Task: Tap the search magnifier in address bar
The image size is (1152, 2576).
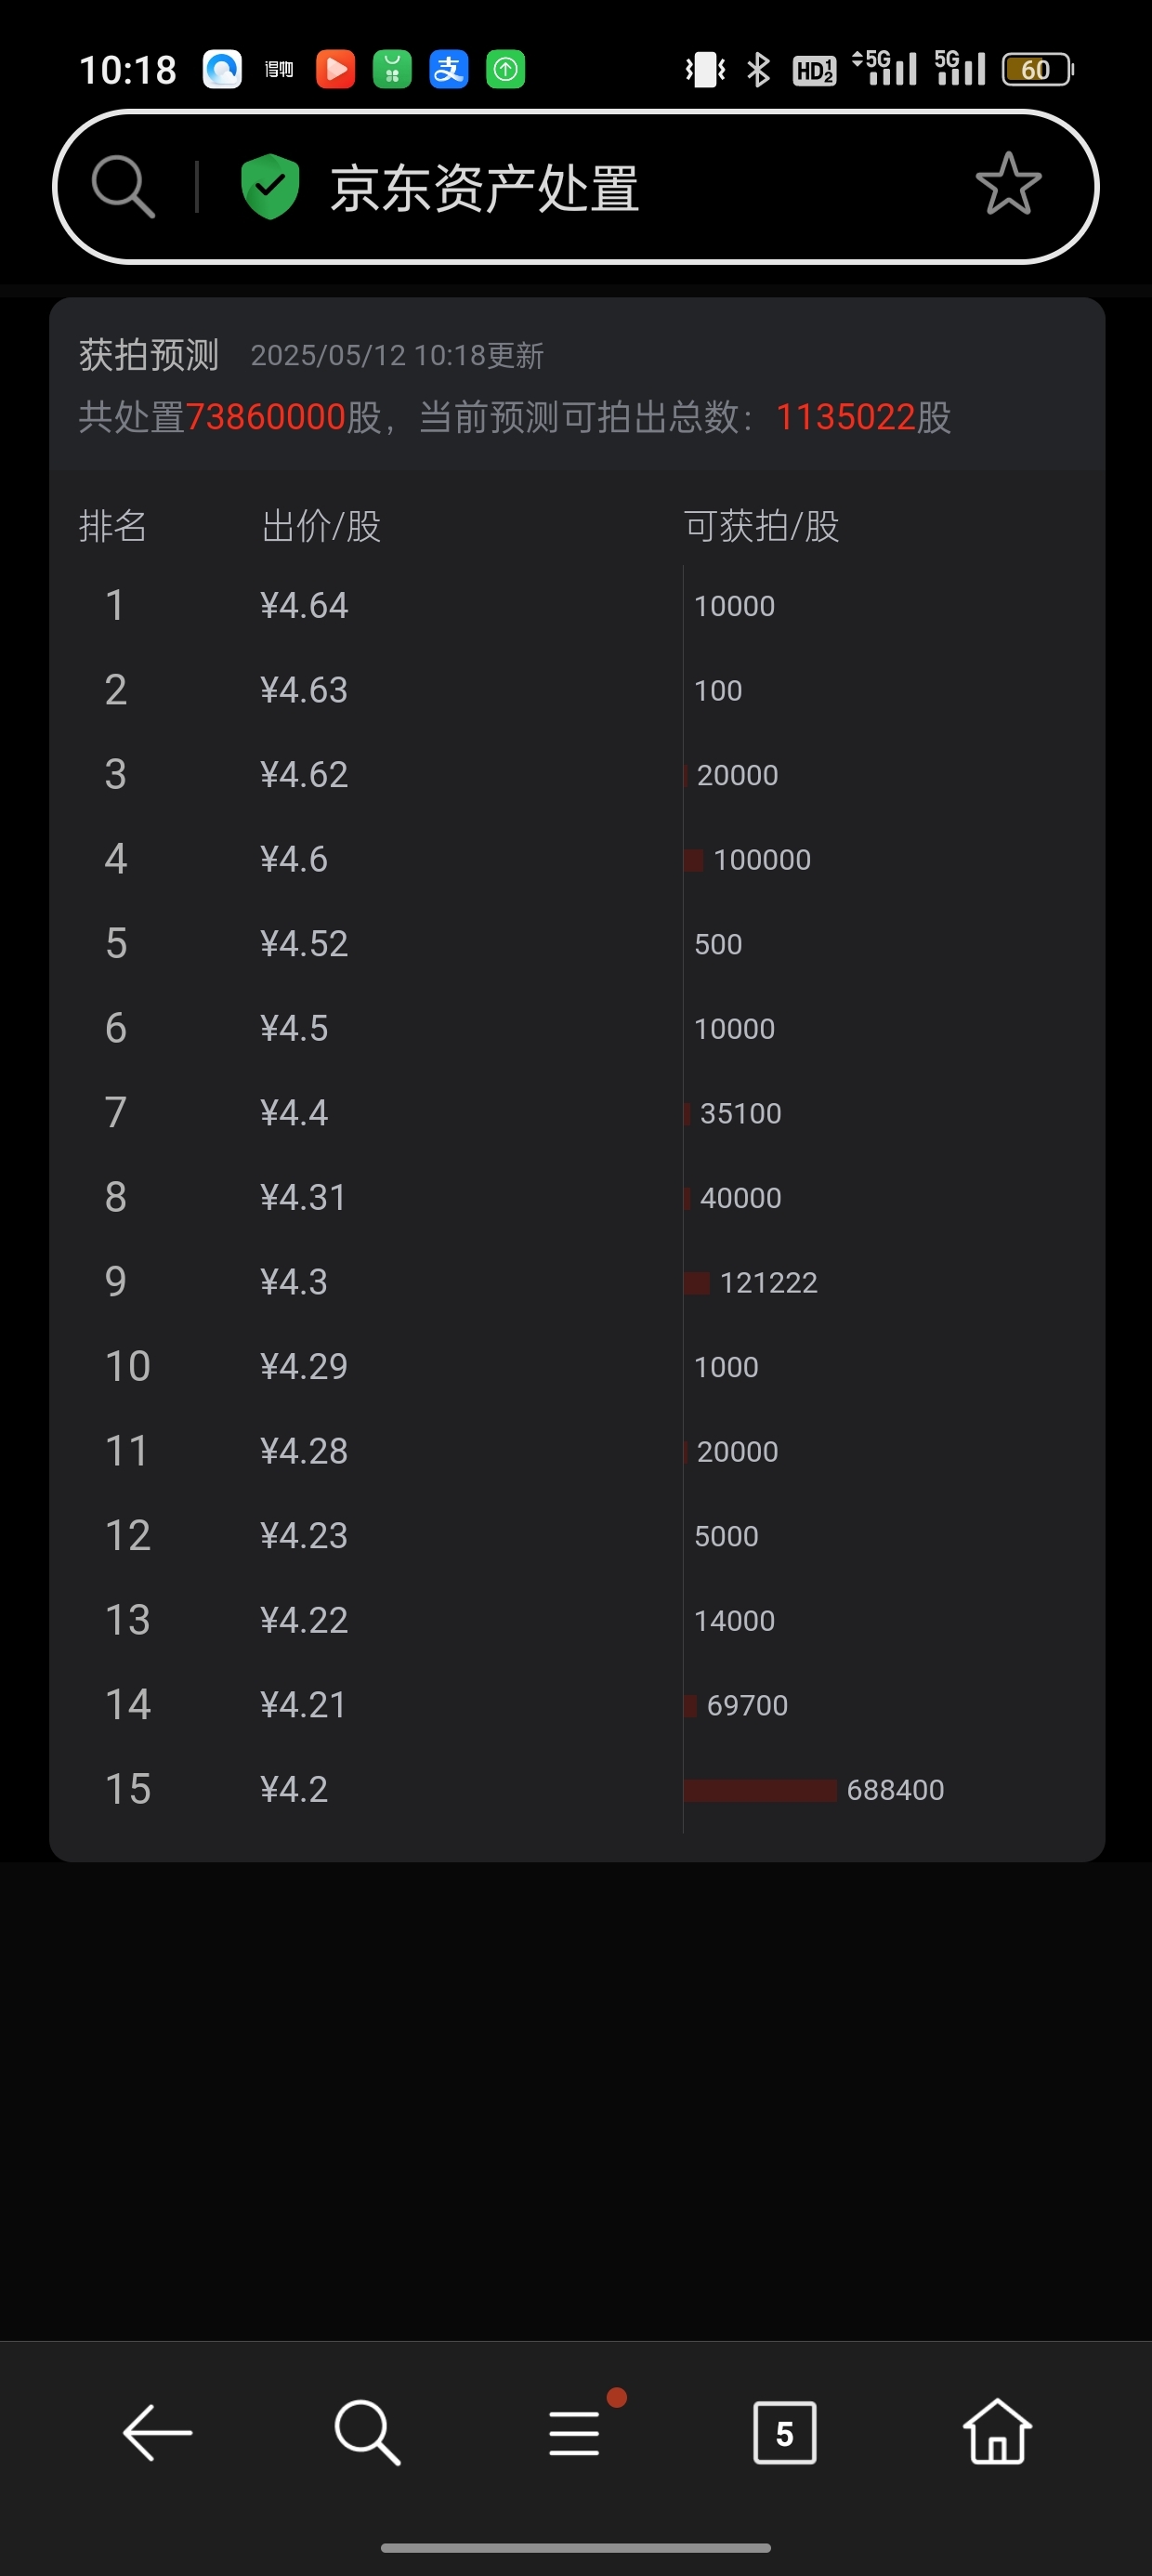Action: click(x=123, y=186)
